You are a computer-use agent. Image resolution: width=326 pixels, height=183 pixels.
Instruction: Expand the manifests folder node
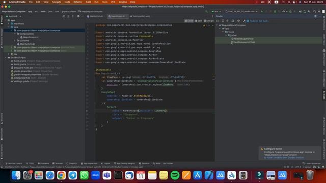pyautogui.click(x=9, y=24)
